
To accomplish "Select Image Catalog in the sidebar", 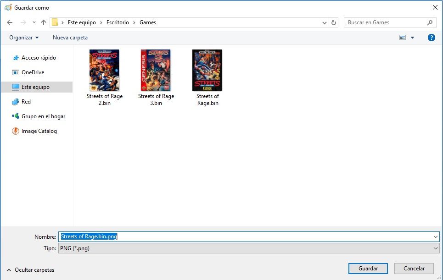I will [x=39, y=131].
